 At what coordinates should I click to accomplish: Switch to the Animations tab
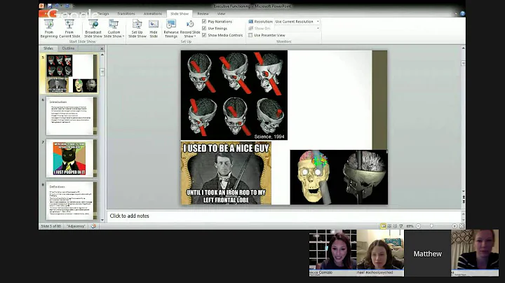point(152,14)
